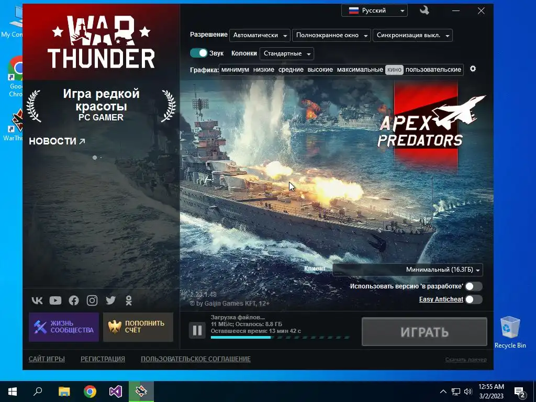Open the Жизнь сообщества button
The image size is (536, 402).
click(64, 327)
